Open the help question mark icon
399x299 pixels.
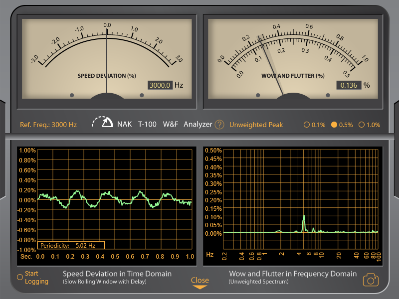[219, 125]
